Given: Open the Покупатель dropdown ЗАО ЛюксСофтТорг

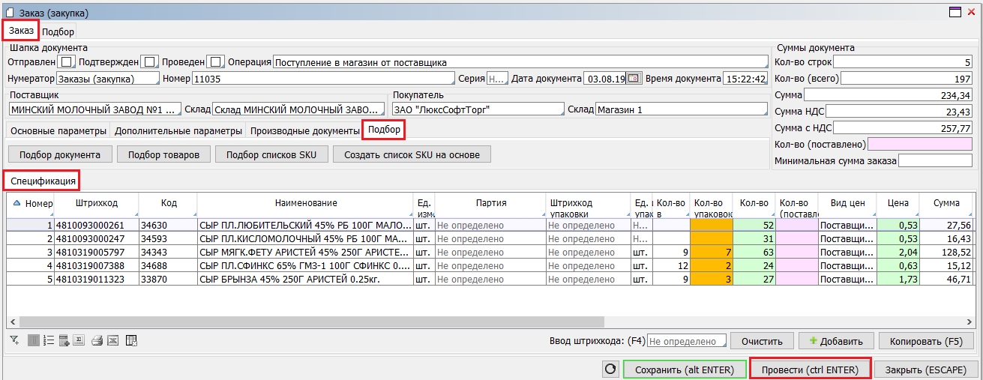Looking at the screenshot, I should (478, 109).
